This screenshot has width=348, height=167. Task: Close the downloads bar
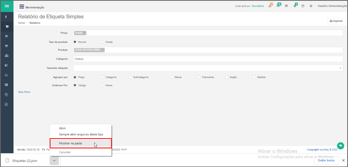point(343,160)
